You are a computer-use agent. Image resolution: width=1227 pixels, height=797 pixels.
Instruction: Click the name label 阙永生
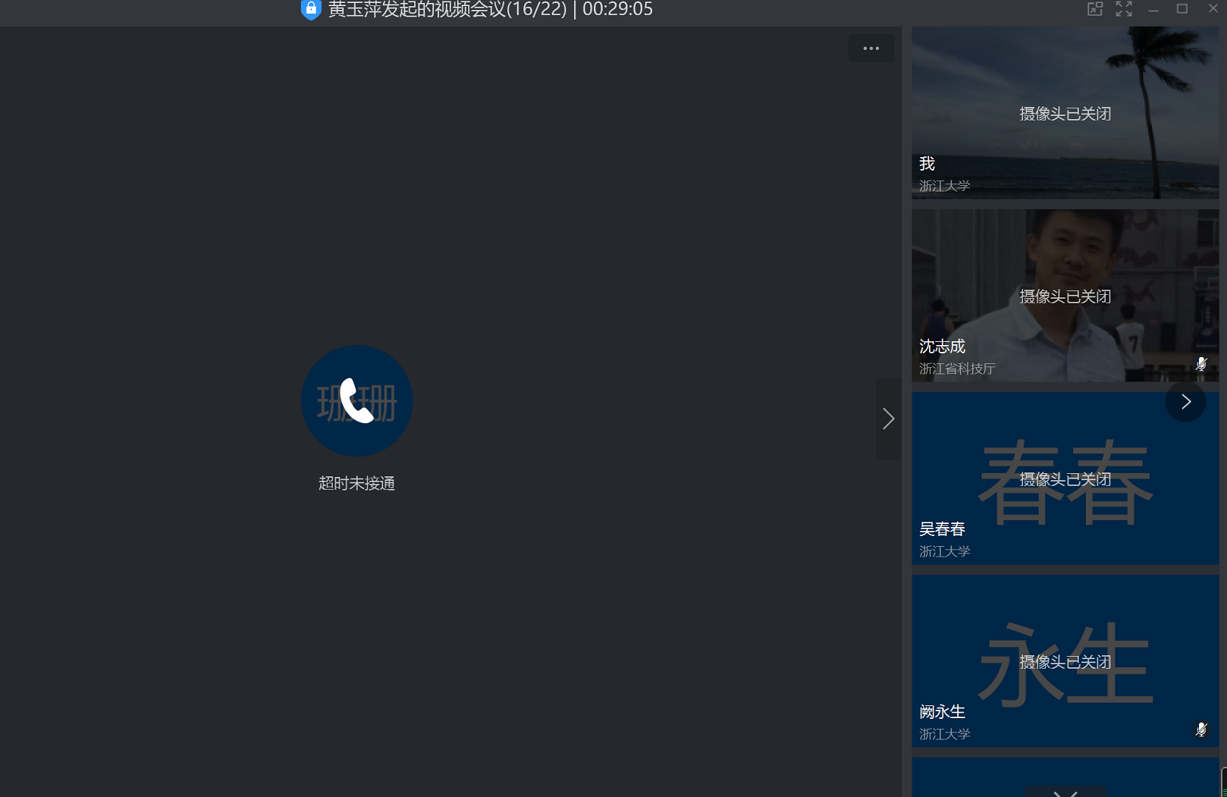click(942, 712)
